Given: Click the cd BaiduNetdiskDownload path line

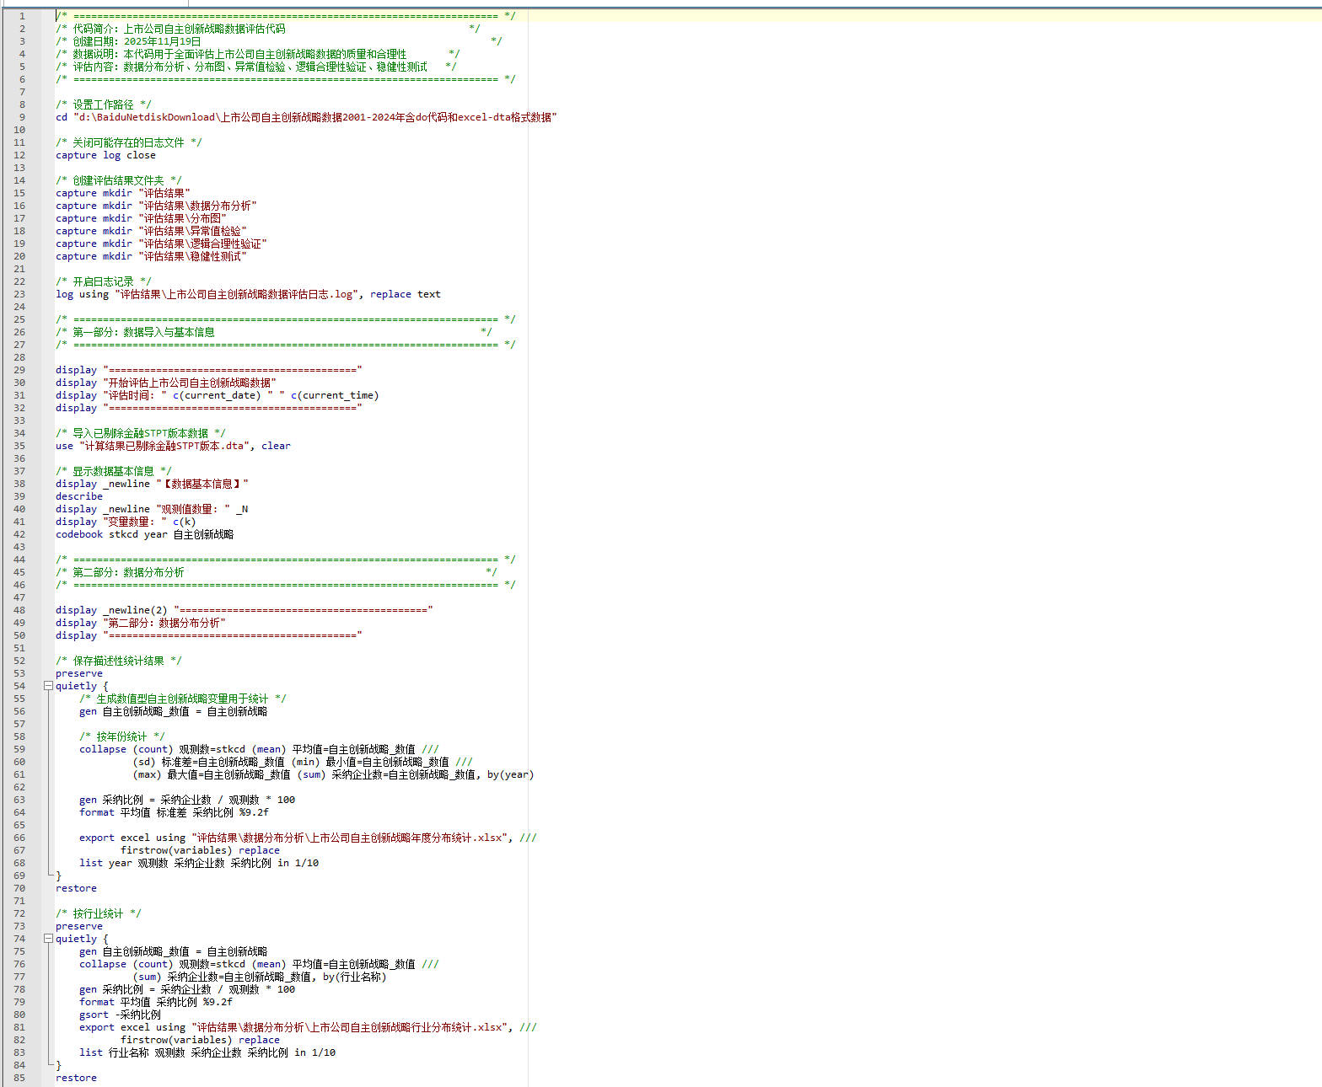Looking at the screenshot, I should pyautogui.click(x=307, y=117).
